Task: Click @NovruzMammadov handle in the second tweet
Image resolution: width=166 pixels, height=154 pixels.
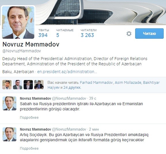Action: (x=69, y=129)
